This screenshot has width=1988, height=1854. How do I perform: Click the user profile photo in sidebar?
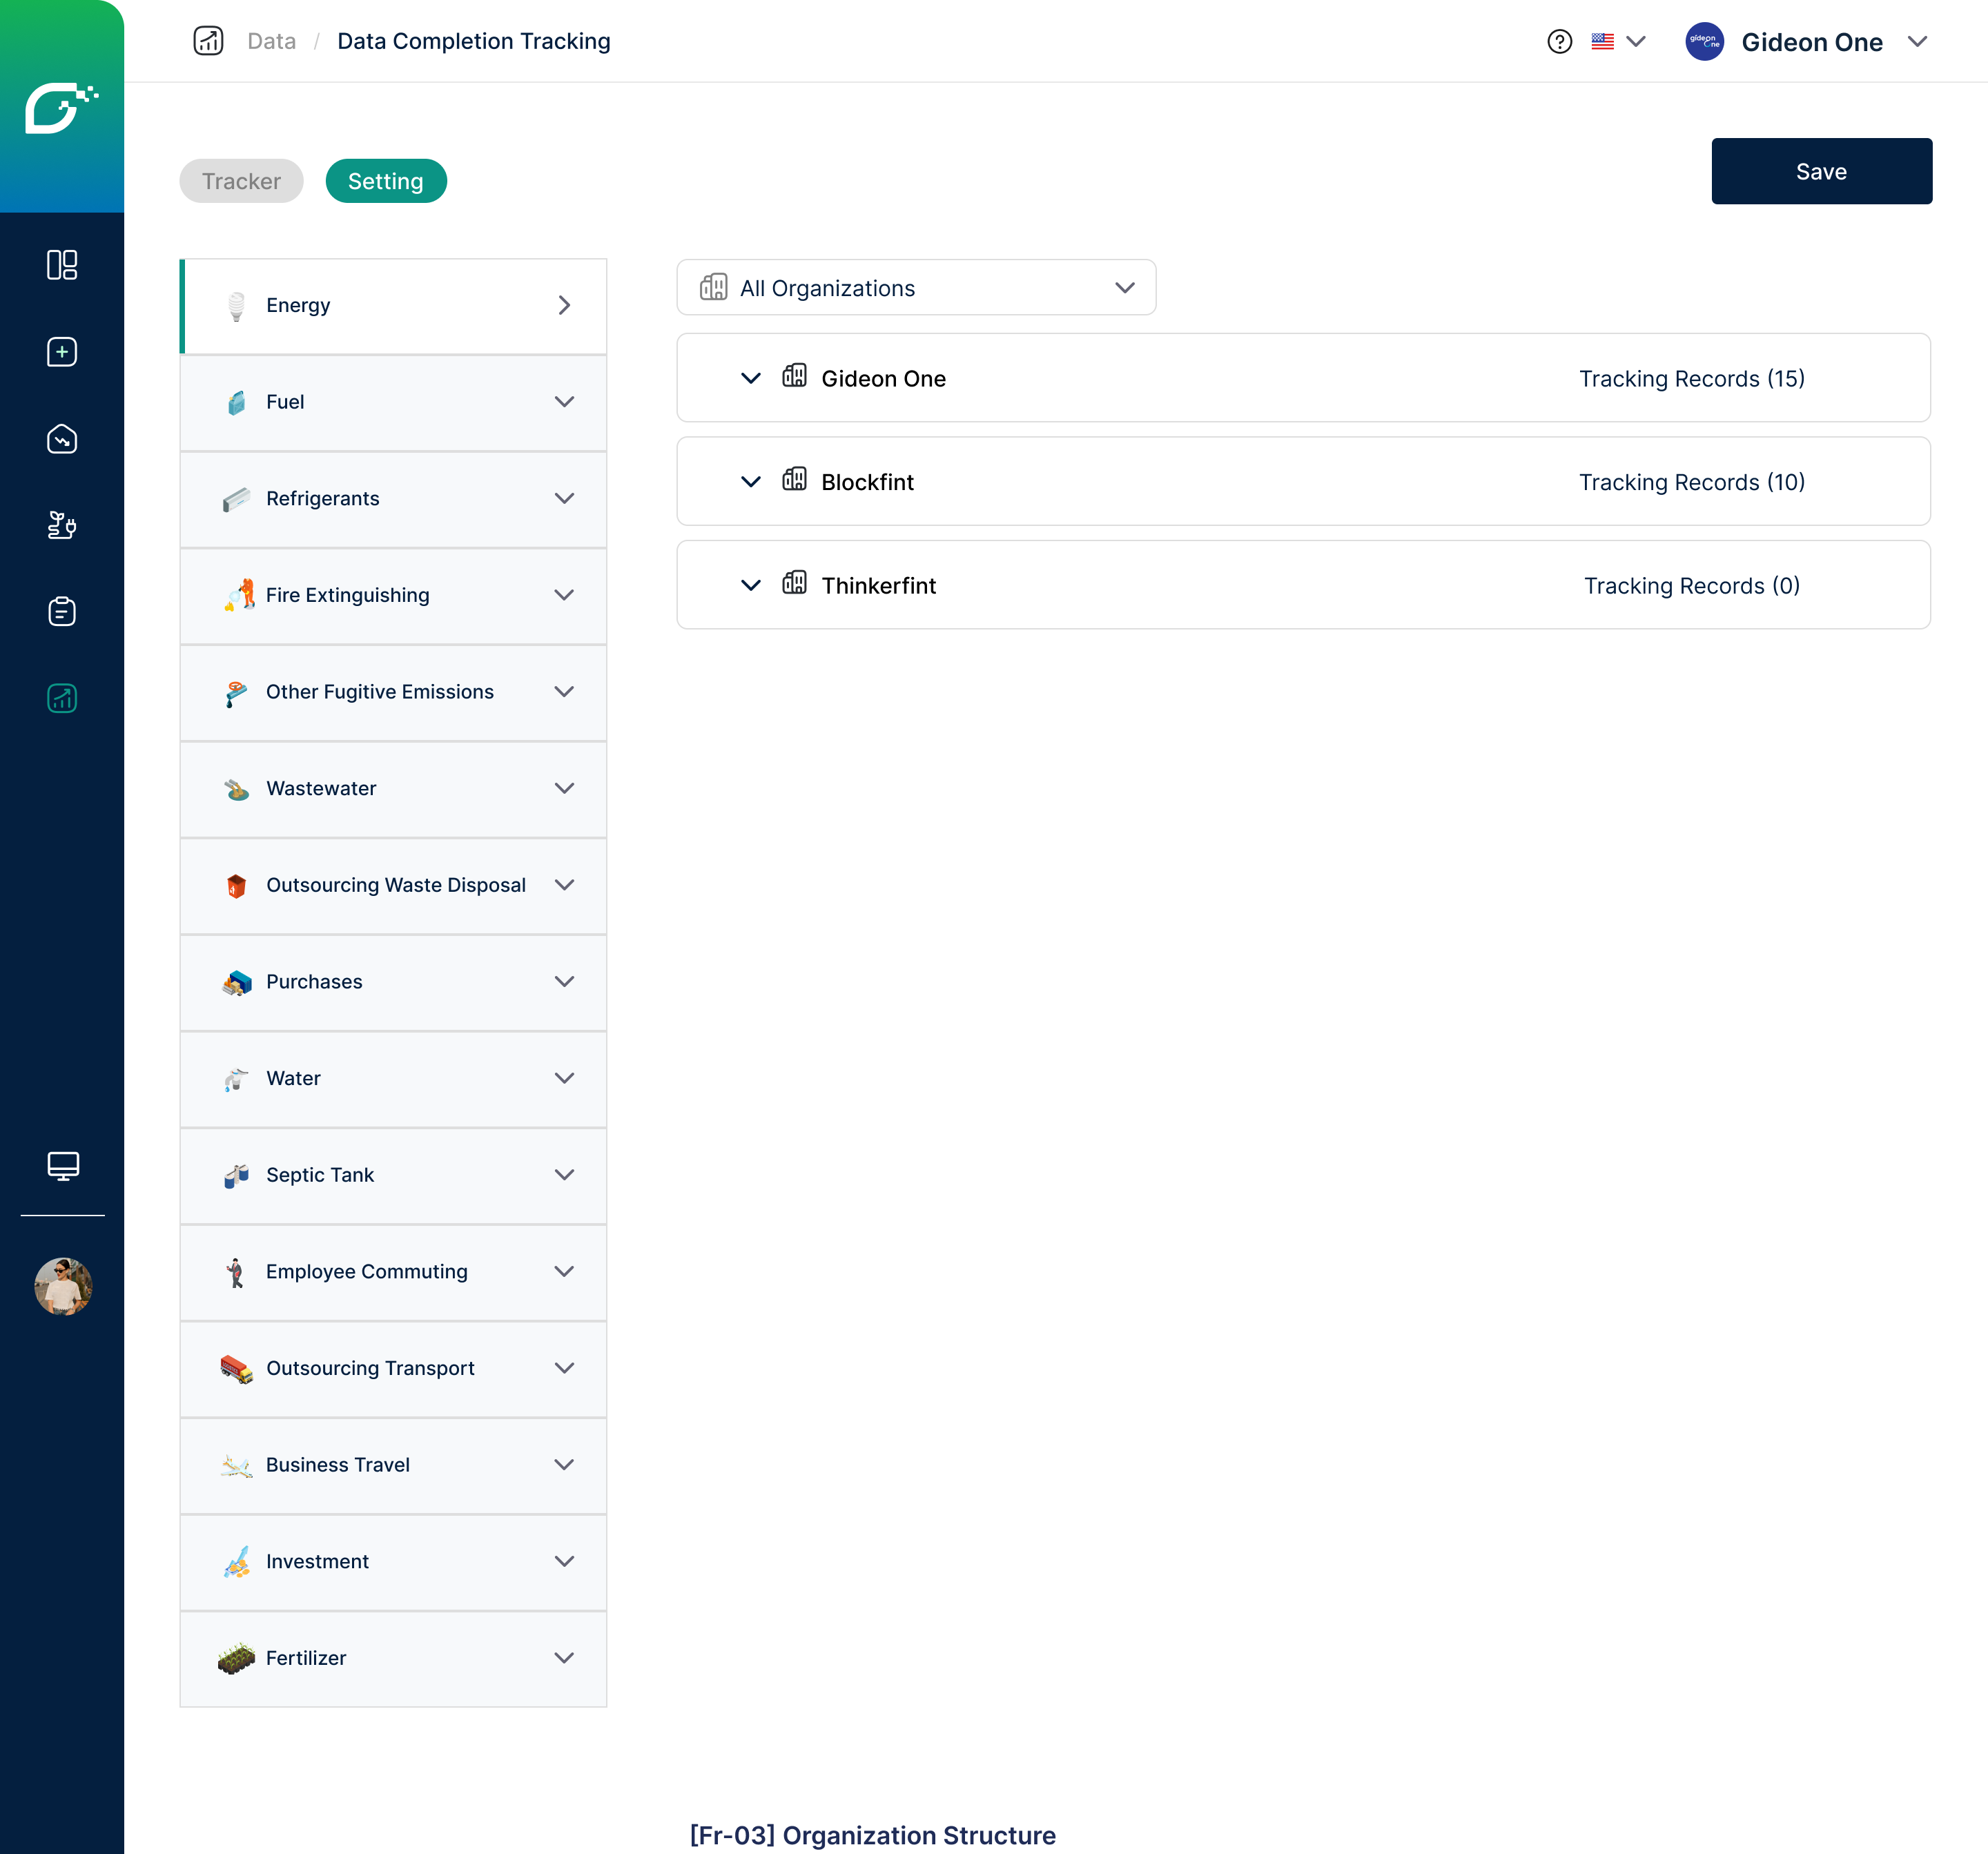pos(63,1286)
